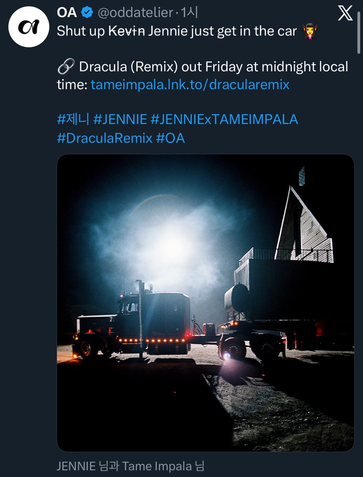
Task: Open the tameimpala.lnk.to/dracularemix link
Action: point(190,85)
